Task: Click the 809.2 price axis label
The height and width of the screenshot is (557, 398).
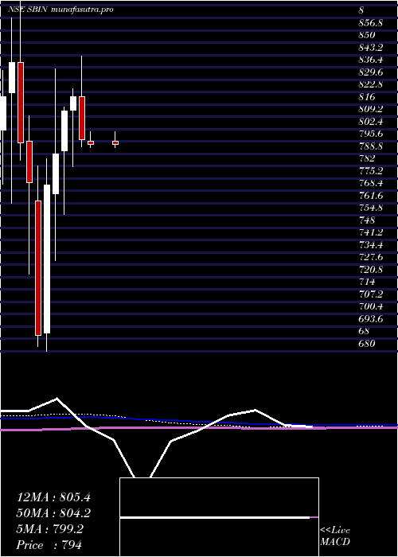Action: 370,109
